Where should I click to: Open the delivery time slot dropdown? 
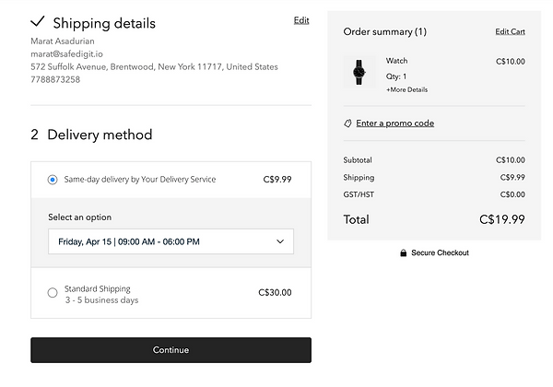click(x=171, y=241)
